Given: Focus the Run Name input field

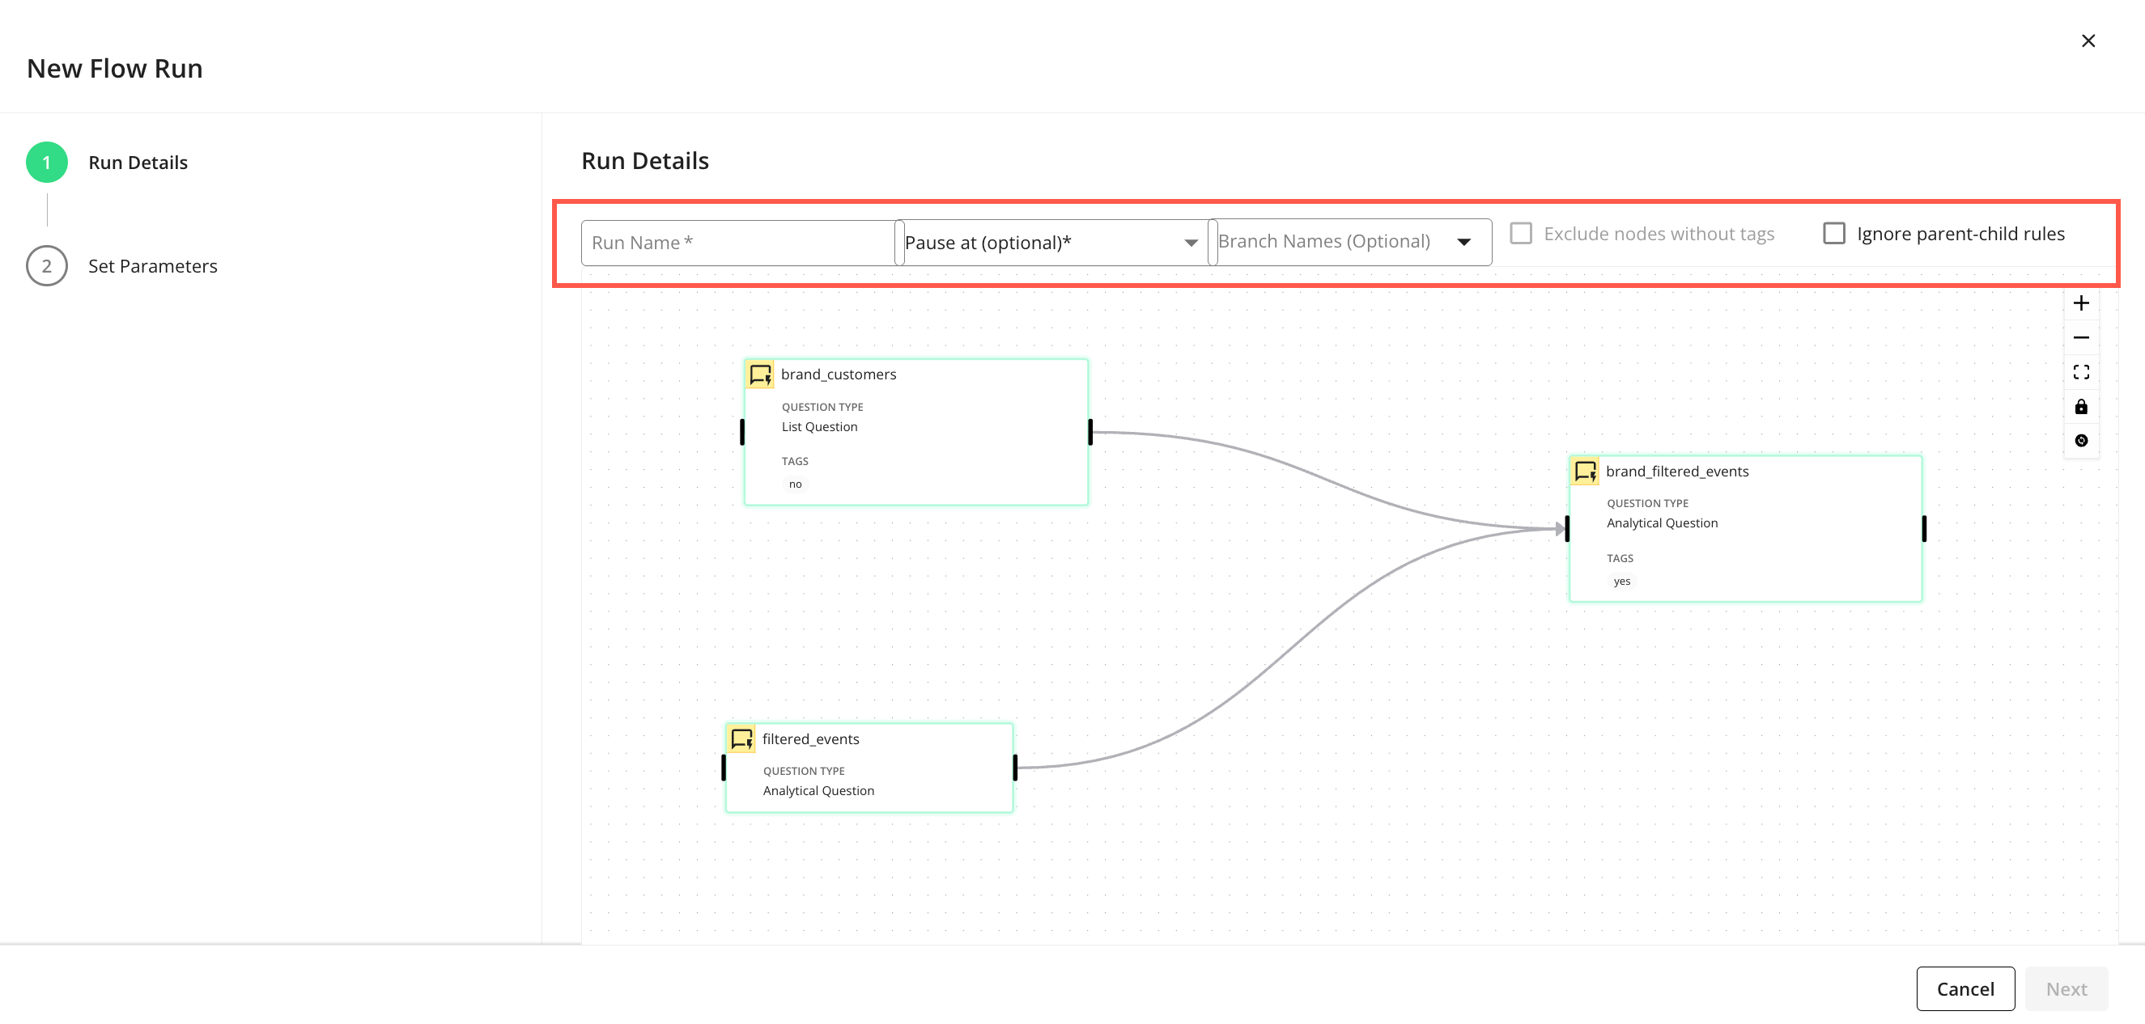Looking at the screenshot, I should pyautogui.click(x=737, y=243).
